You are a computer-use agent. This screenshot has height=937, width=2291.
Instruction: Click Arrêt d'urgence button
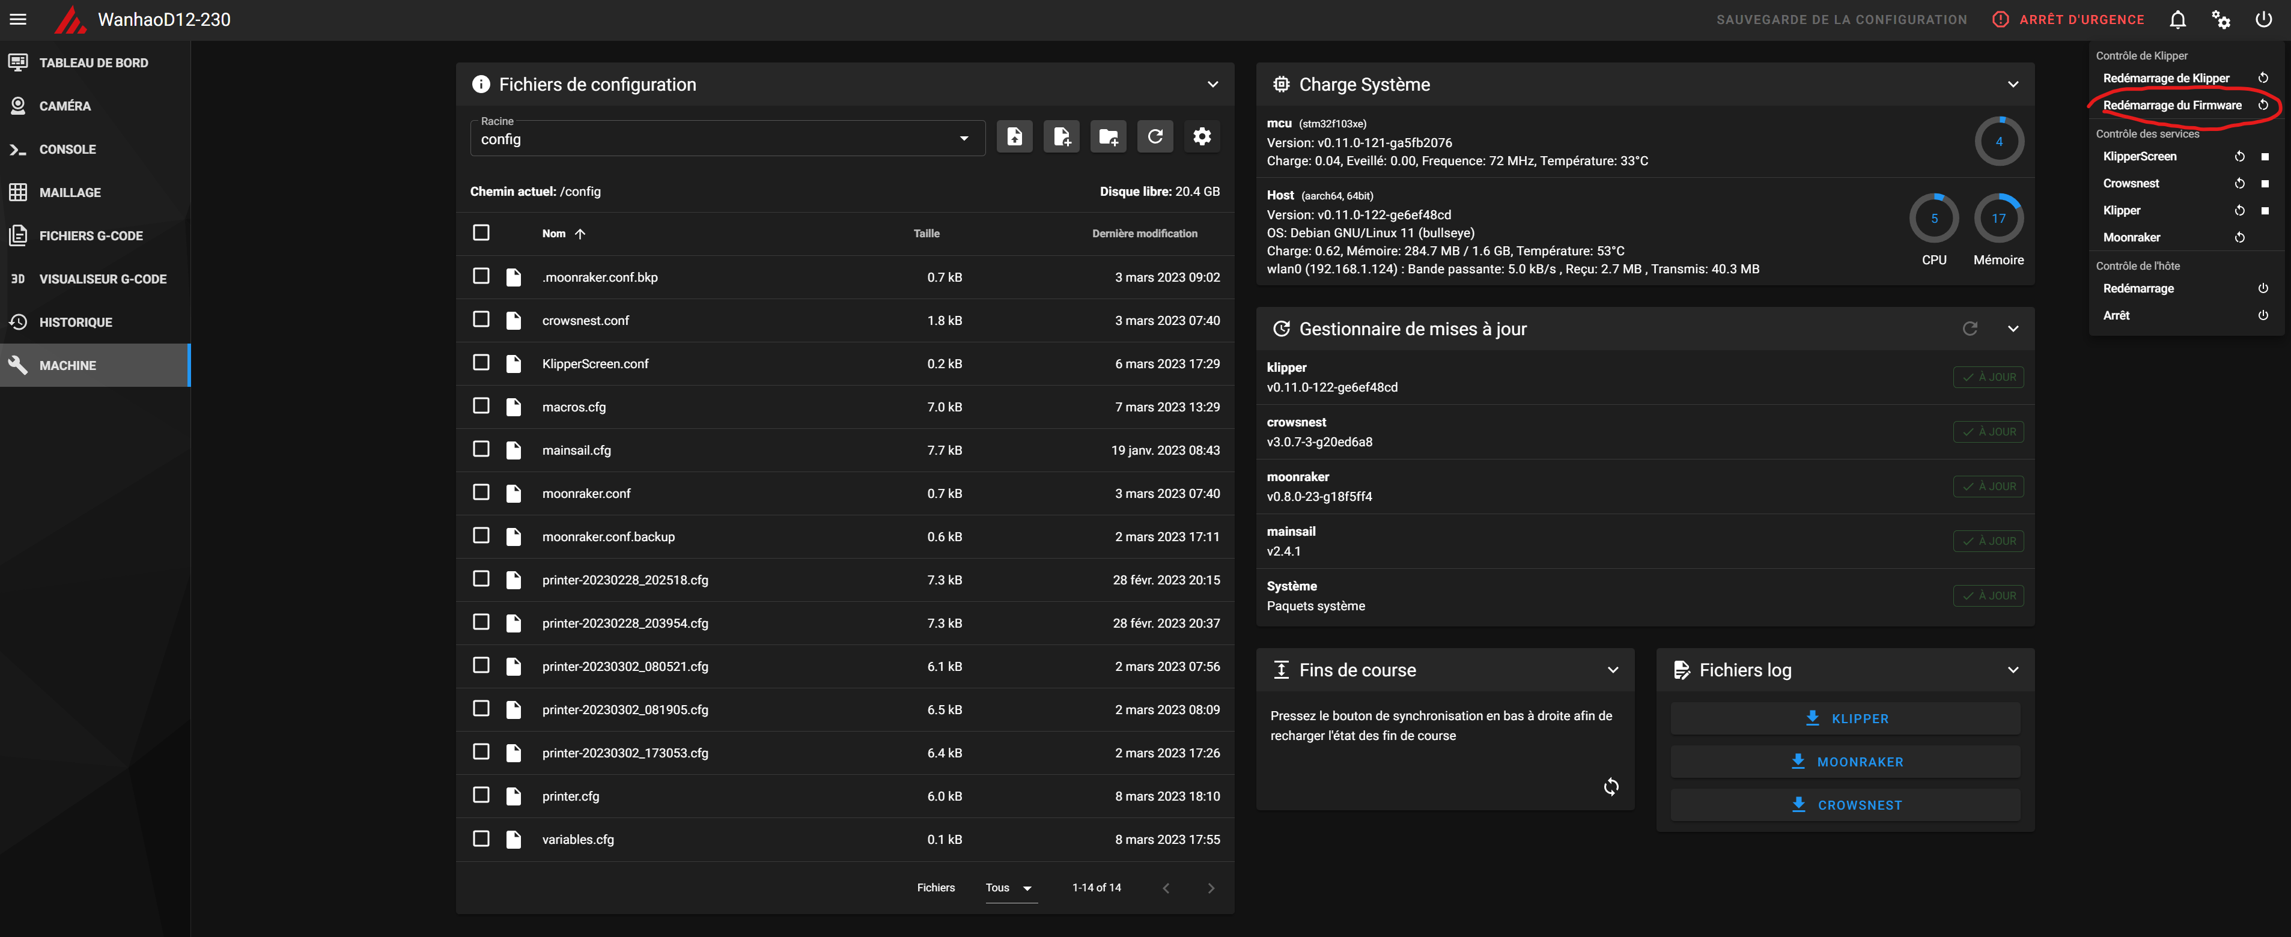tap(2067, 20)
